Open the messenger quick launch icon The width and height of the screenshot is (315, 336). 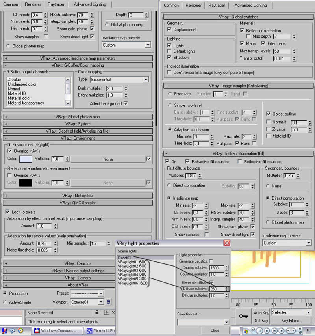(x=13, y=330)
